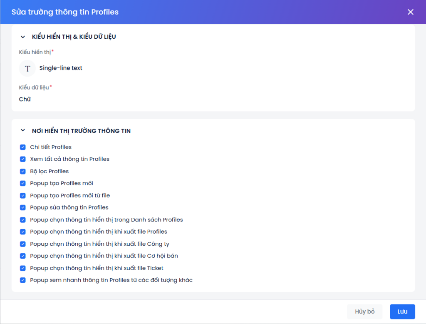Toggle Popup tạo Profiles mới từ file

(23, 195)
